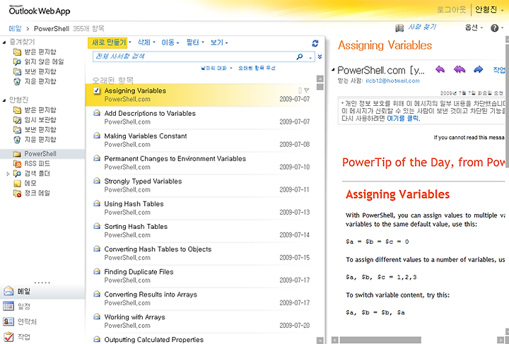Open the 작업 menu in message header
The height and width of the screenshot is (344, 509).
pyautogui.click(x=499, y=70)
